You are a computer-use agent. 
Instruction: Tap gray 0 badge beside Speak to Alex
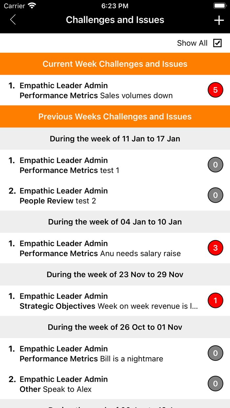(x=215, y=384)
